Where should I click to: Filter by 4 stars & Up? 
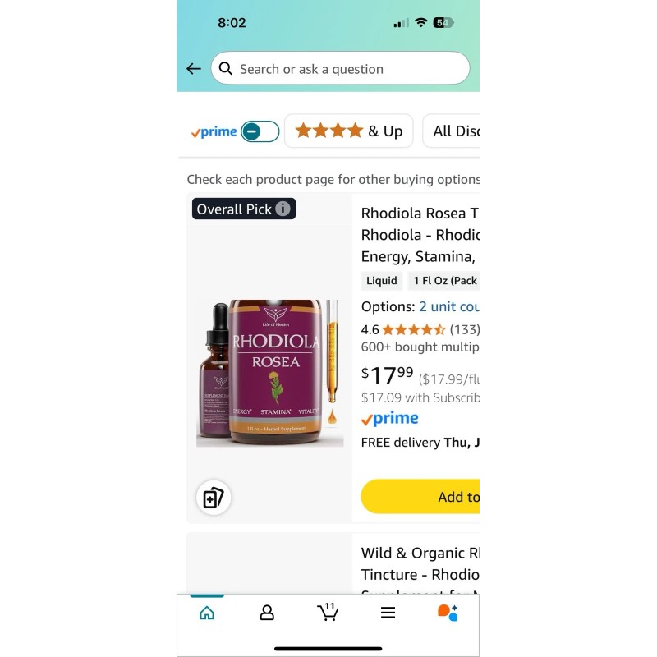tap(348, 131)
